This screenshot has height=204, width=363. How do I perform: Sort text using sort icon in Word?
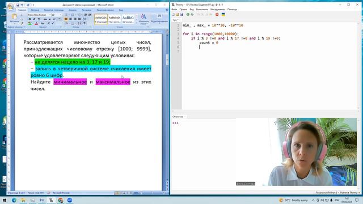click(79, 23)
